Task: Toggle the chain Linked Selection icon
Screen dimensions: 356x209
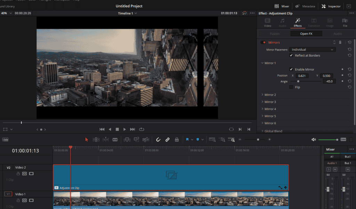Action: [167, 139]
